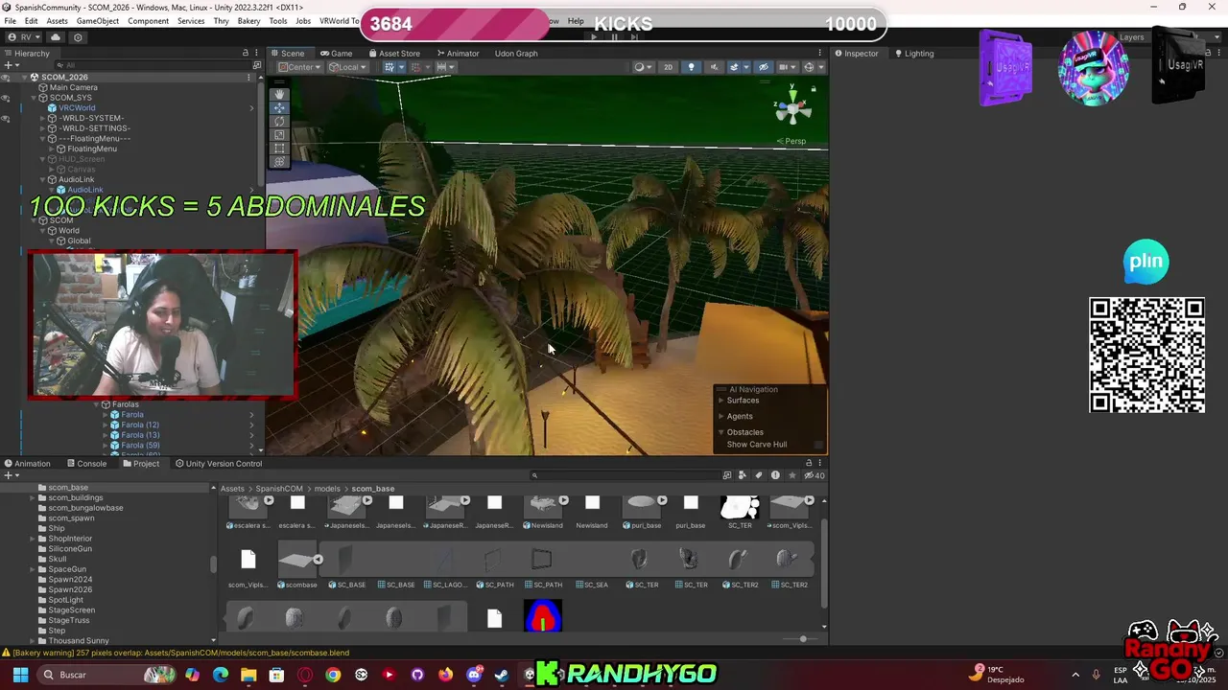The height and width of the screenshot is (690, 1228).
Task: Toggle Show Carve Hull checkbox
Action: (817, 445)
